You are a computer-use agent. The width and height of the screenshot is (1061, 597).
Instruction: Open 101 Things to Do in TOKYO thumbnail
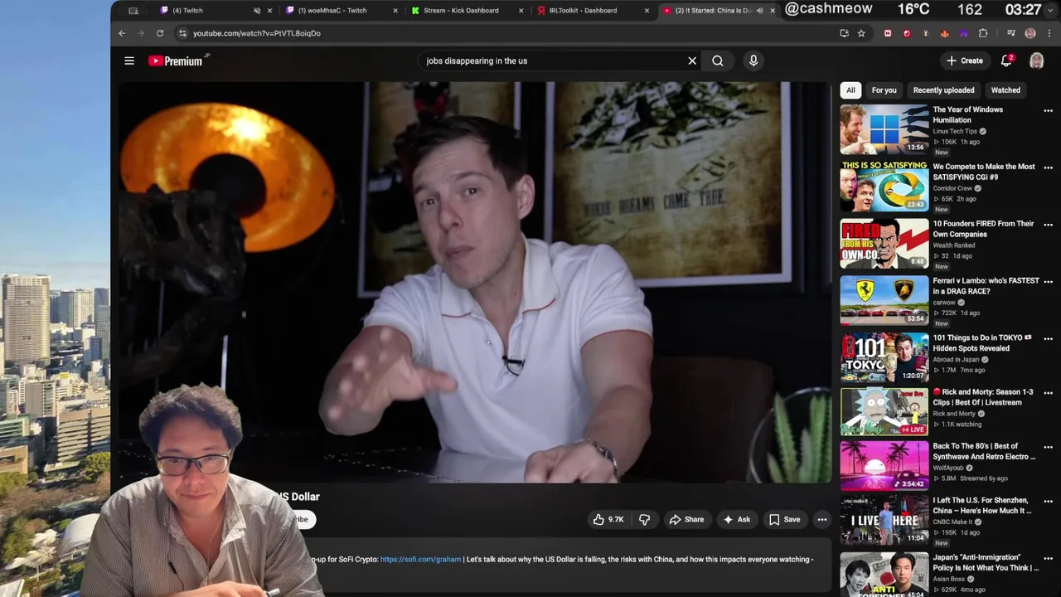pos(884,358)
